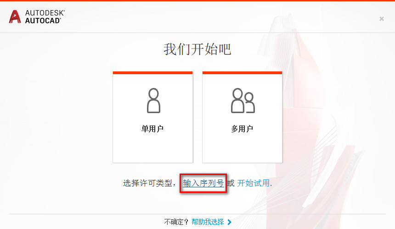Click the 我们开始吧 heading
Viewport: 395px width, 229px height.
point(197,49)
